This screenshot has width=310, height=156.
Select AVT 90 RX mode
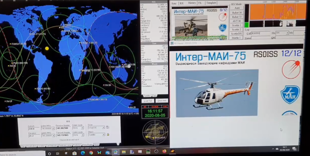tap(237, 21)
